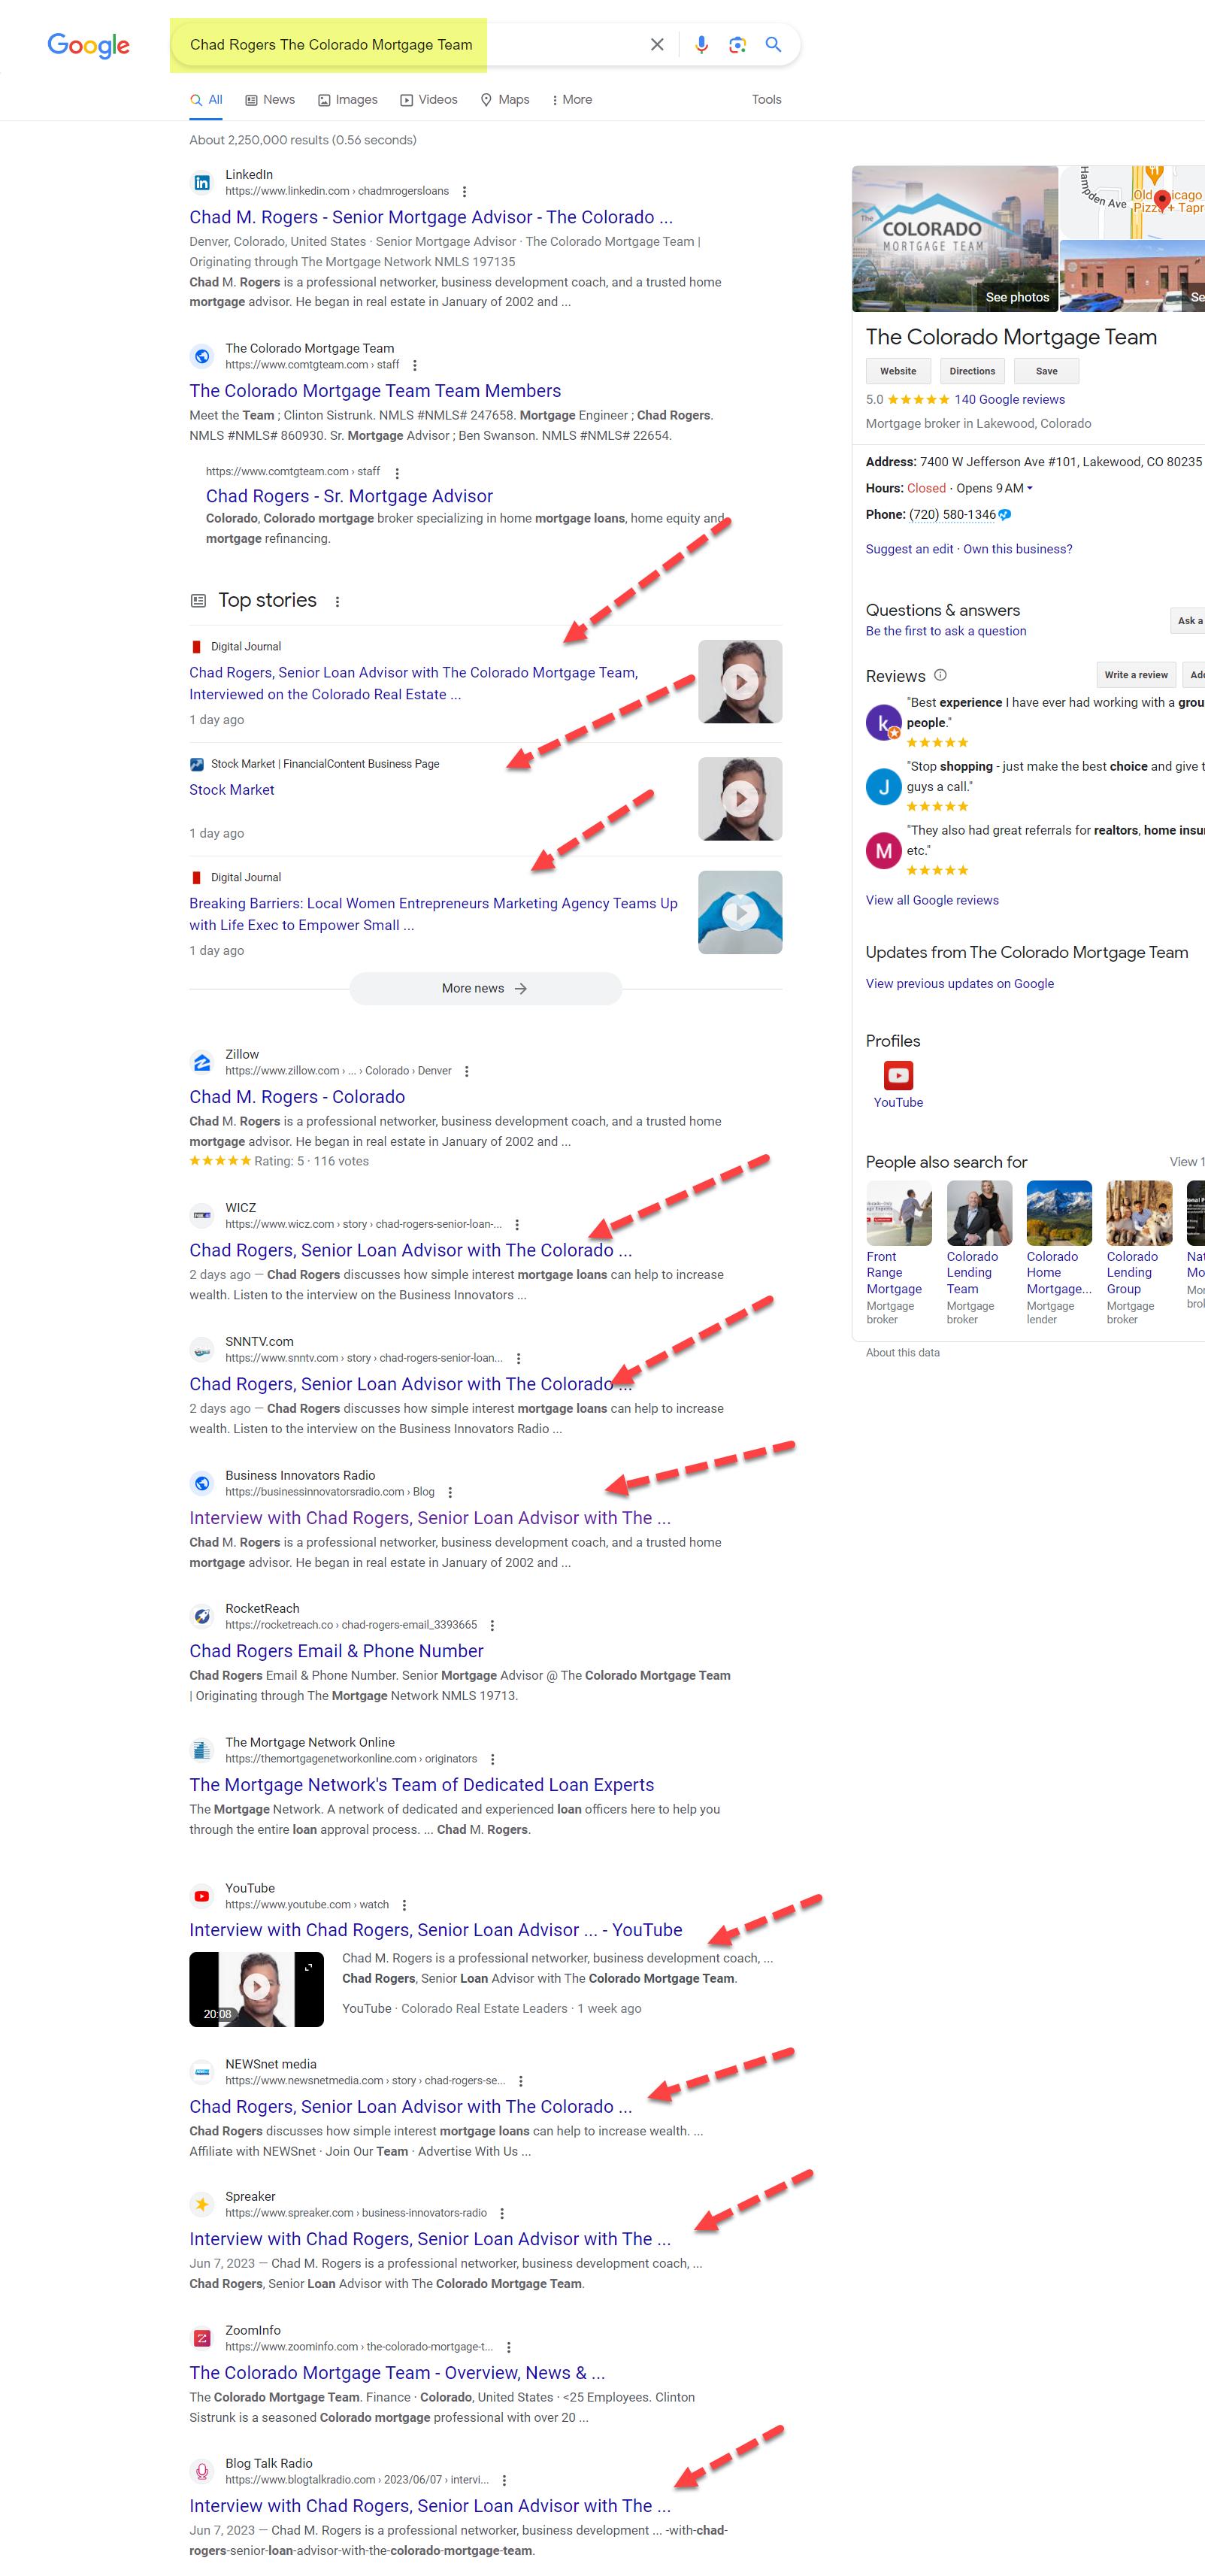
Task: Click the Own this business? link
Action: coord(1017,550)
